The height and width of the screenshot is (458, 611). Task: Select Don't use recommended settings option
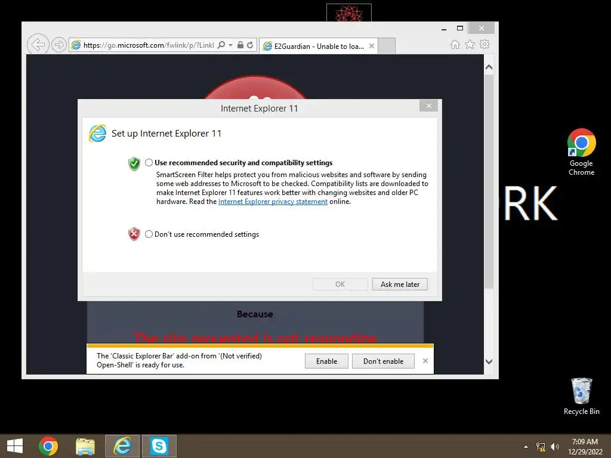(x=149, y=234)
